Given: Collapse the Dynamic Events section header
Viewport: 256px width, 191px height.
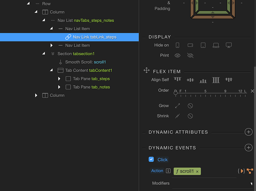Looking at the screenshot, I should pyautogui.click(x=172, y=148).
